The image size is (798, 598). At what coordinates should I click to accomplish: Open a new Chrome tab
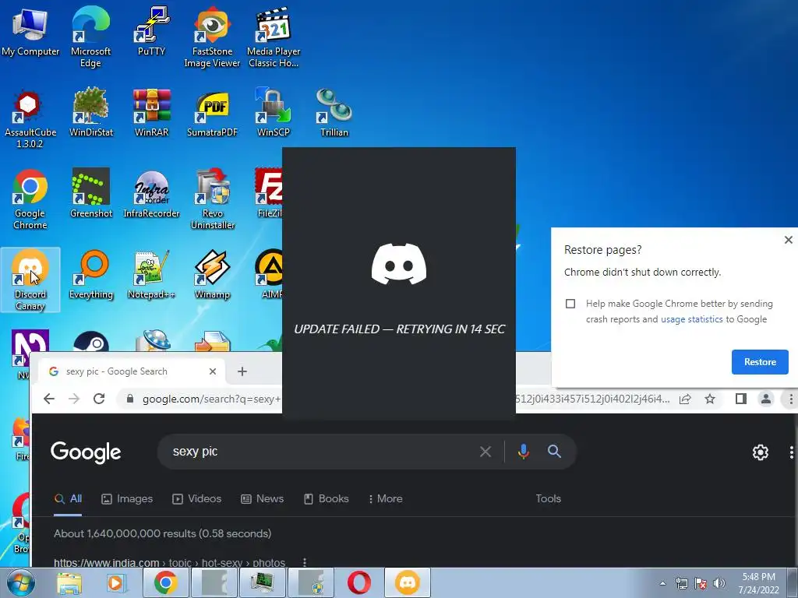(x=242, y=371)
